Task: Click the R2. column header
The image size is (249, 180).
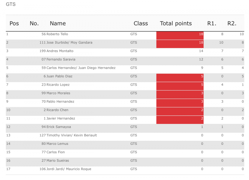Action: (232, 23)
